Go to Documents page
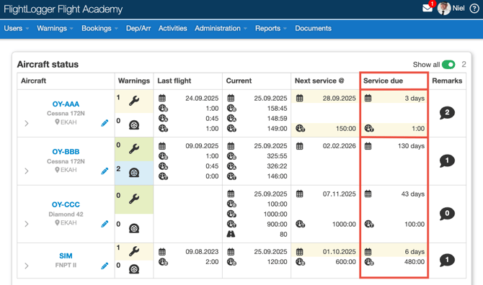This screenshot has width=483, height=285. (313, 28)
